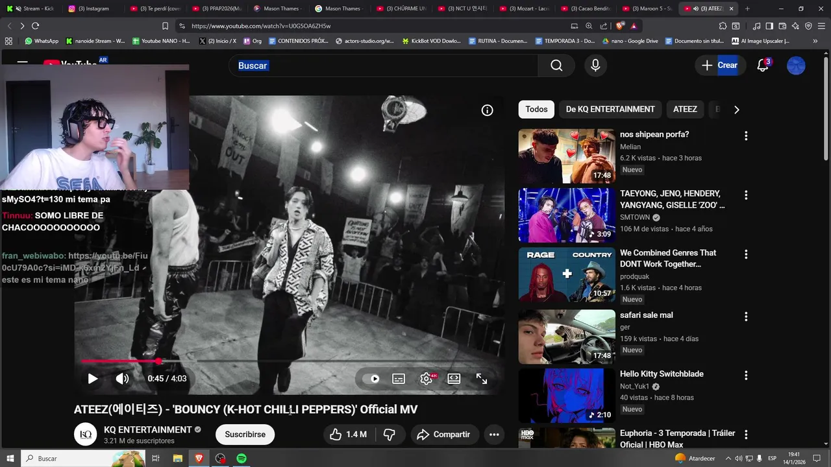831x467 pixels.
Task: Open browser extensions puzzle icon
Action: tap(723, 26)
